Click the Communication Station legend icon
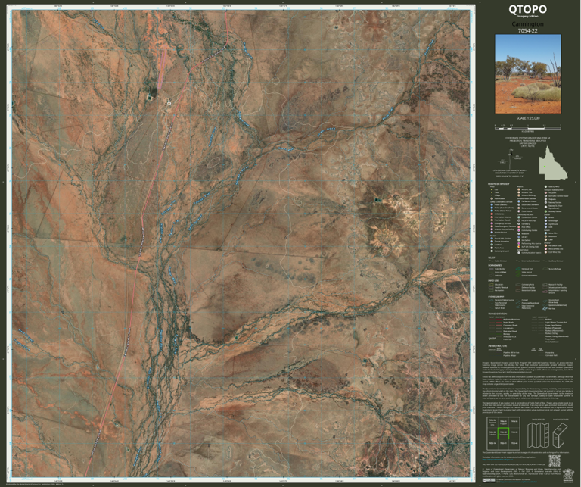Screen dimensions: 581x487 (x=519, y=252)
